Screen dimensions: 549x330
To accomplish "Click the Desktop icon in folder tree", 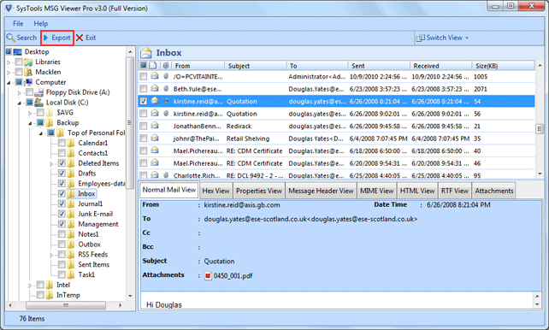I will [17, 52].
